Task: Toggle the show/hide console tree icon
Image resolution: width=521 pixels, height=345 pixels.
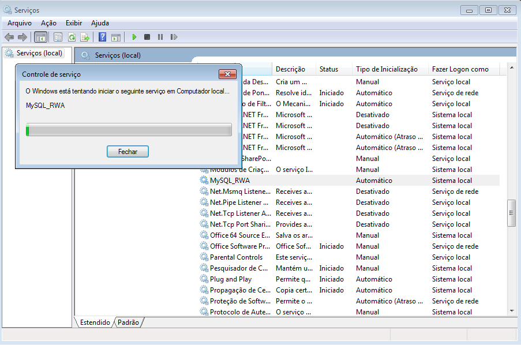Action: click(40, 37)
